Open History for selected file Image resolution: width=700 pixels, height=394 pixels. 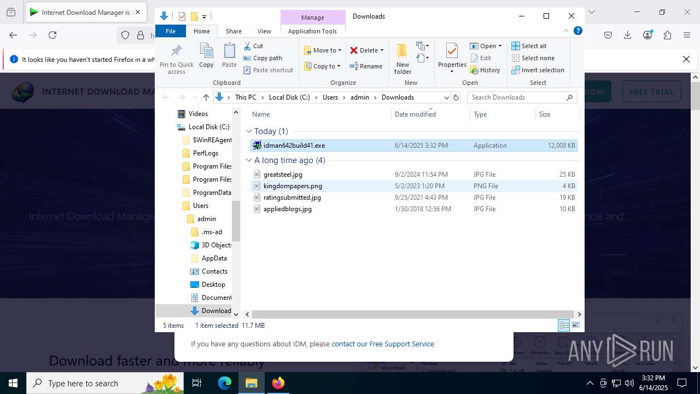(485, 70)
